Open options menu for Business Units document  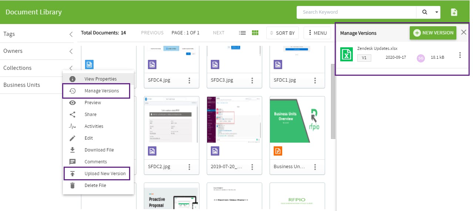click(x=315, y=167)
